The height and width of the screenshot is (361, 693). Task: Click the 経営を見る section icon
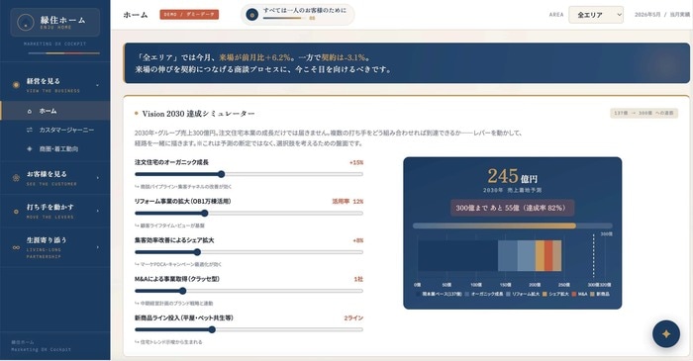click(x=17, y=85)
